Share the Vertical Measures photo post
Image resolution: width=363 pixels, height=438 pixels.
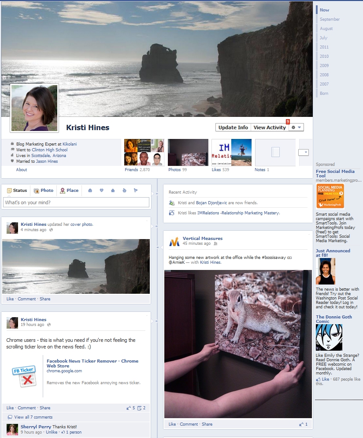click(x=207, y=424)
